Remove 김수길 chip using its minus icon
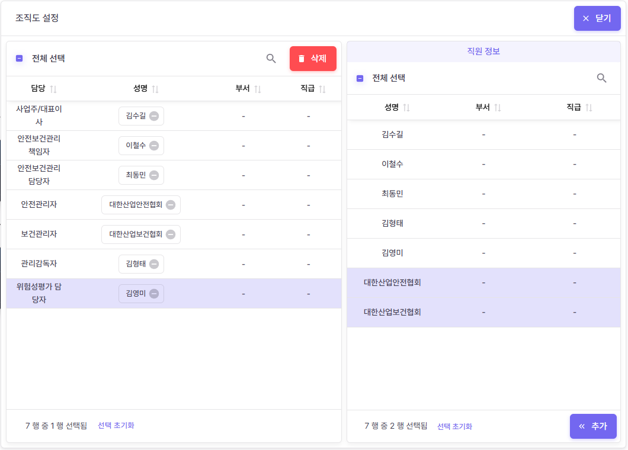Image resolution: width=628 pixels, height=450 pixels. click(153, 116)
